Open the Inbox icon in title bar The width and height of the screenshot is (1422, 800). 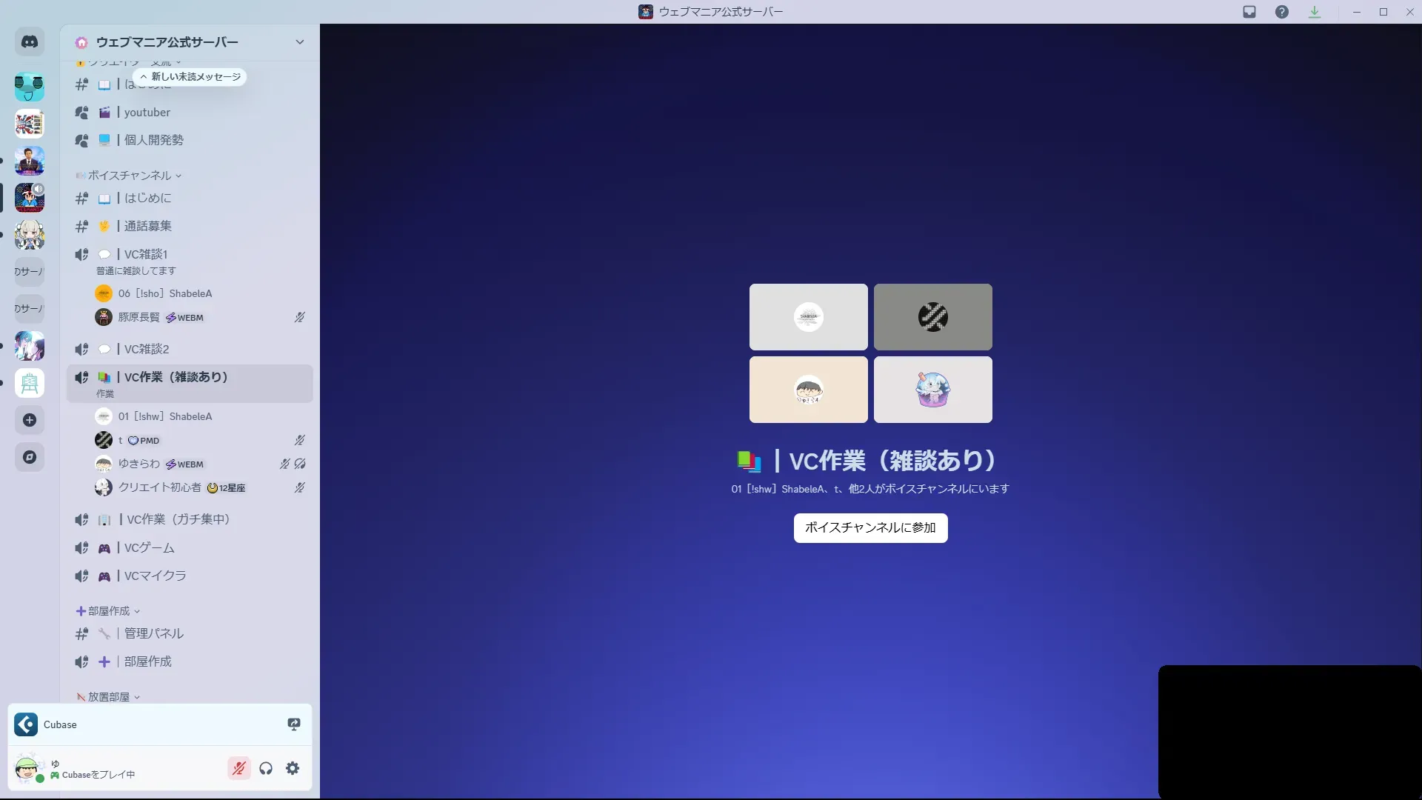[x=1249, y=12]
